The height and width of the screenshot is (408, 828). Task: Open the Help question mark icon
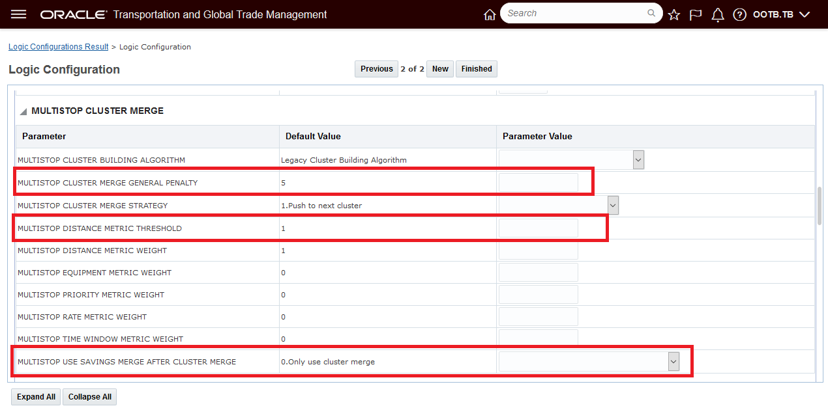click(x=739, y=15)
